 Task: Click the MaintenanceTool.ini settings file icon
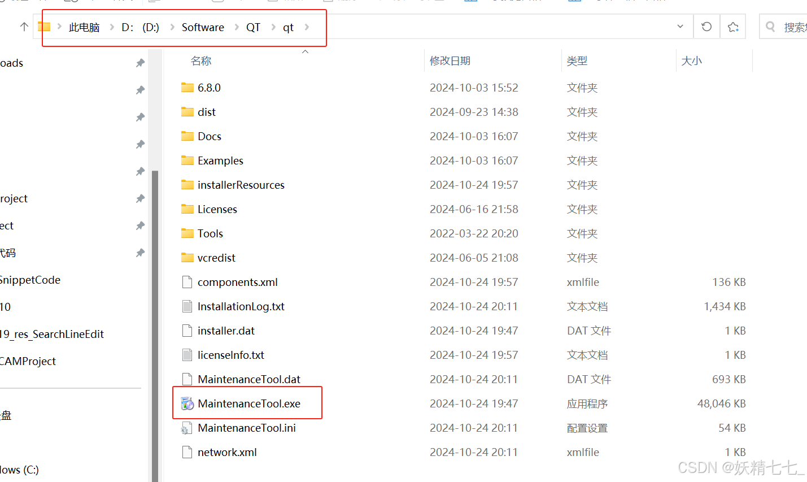pyautogui.click(x=187, y=428)
